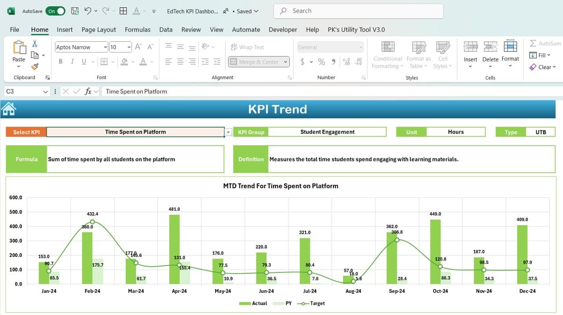This screenshot has height=315, width=563.
Task: Click into the Search box
Action: click(358, 11)
